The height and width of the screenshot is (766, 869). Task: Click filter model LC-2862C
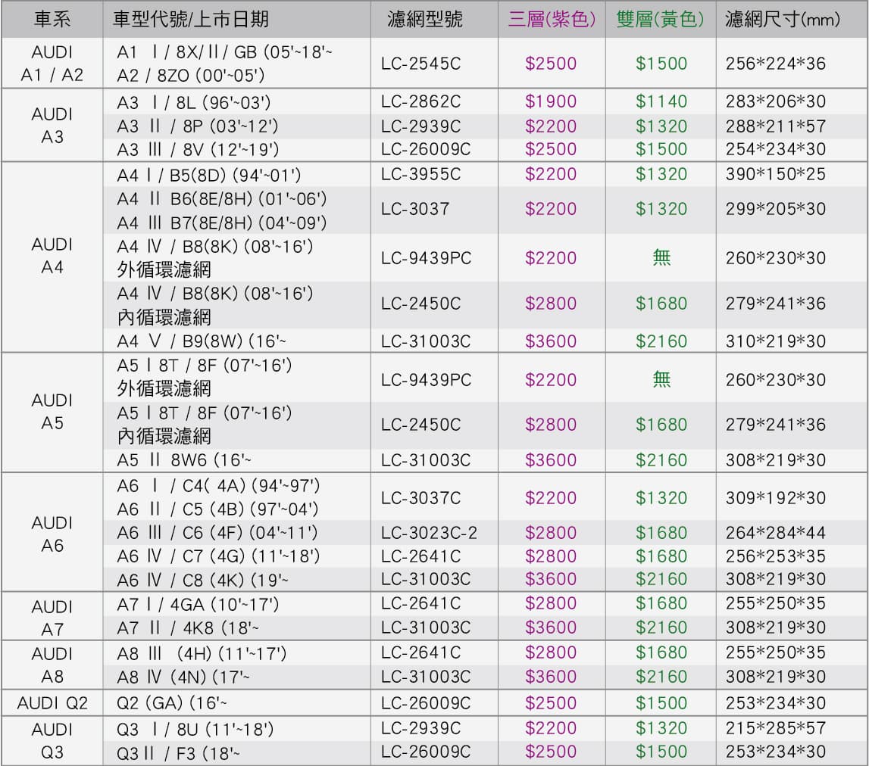(420, 101)
